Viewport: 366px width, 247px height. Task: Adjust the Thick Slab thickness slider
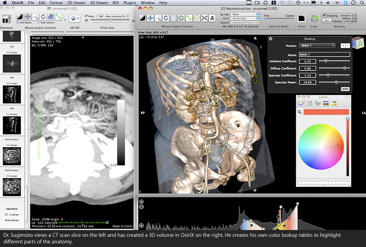click(110, 20)
